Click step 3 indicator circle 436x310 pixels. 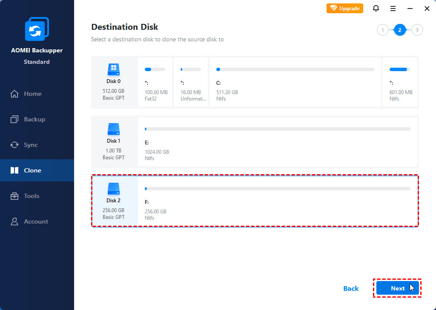point(417,30)
